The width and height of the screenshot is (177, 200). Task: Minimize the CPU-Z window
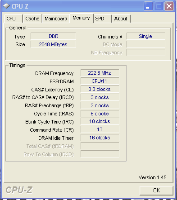click(x=148, y=6)
